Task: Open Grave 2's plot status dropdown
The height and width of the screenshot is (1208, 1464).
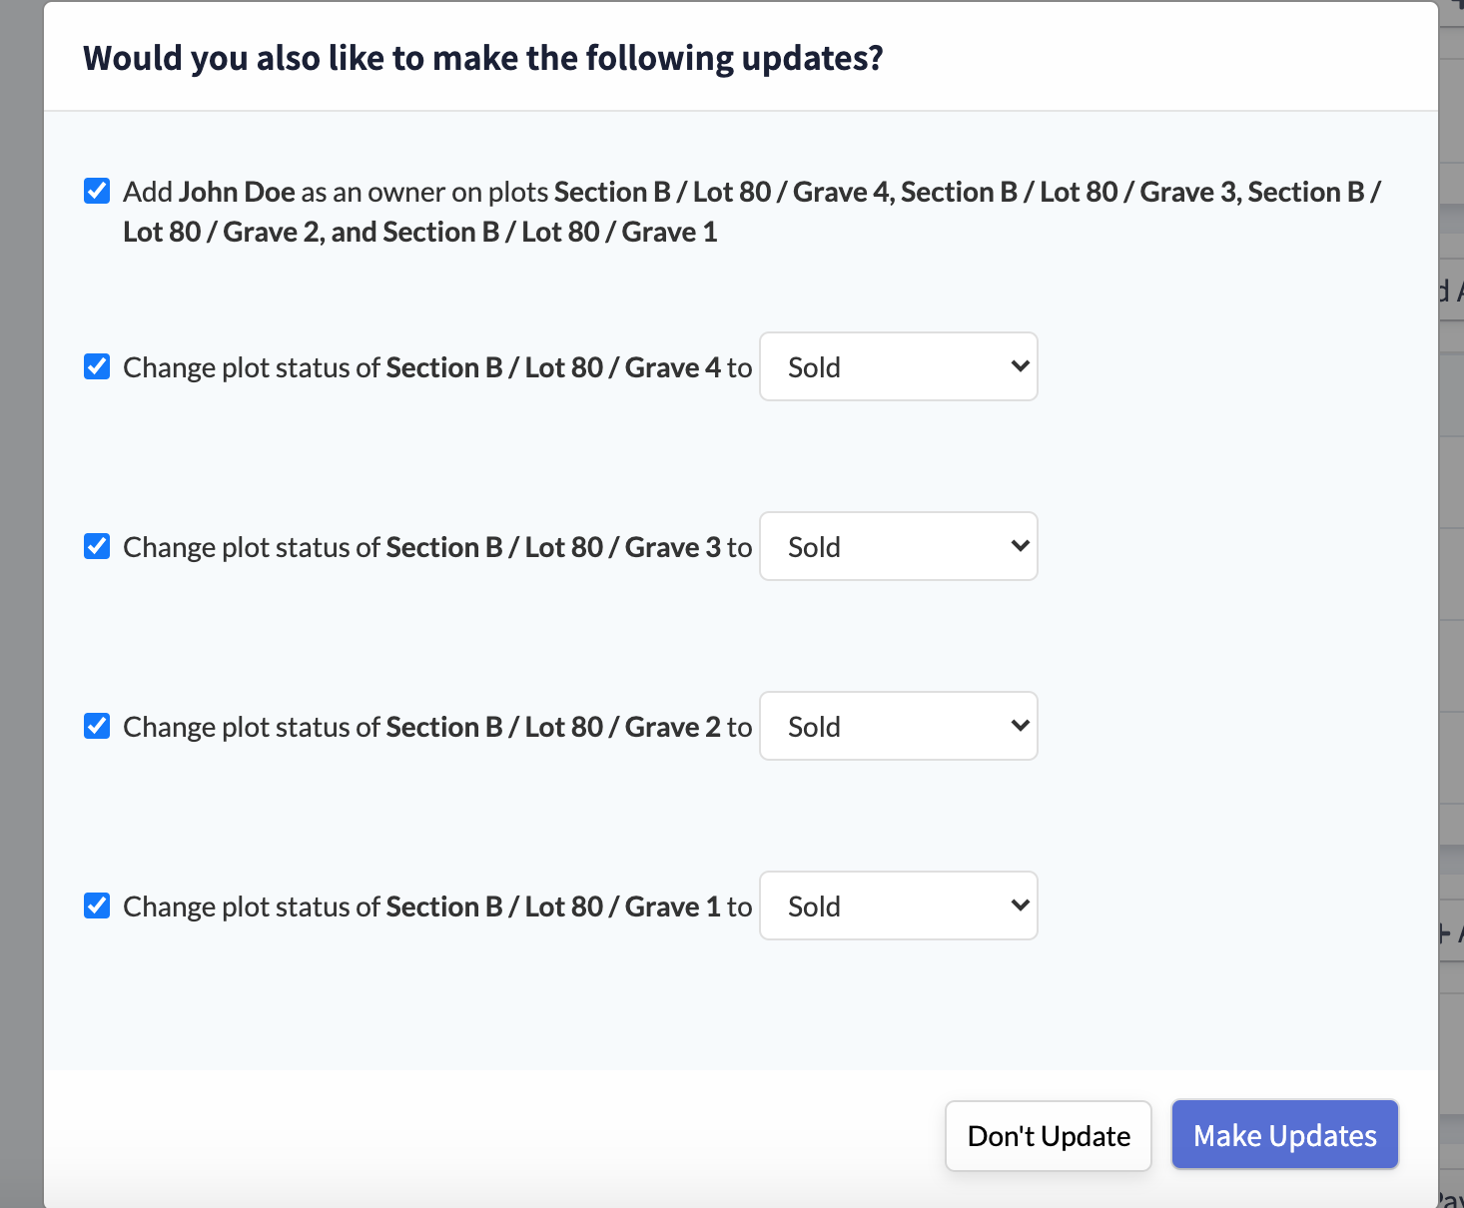Action: pos(898,726)
